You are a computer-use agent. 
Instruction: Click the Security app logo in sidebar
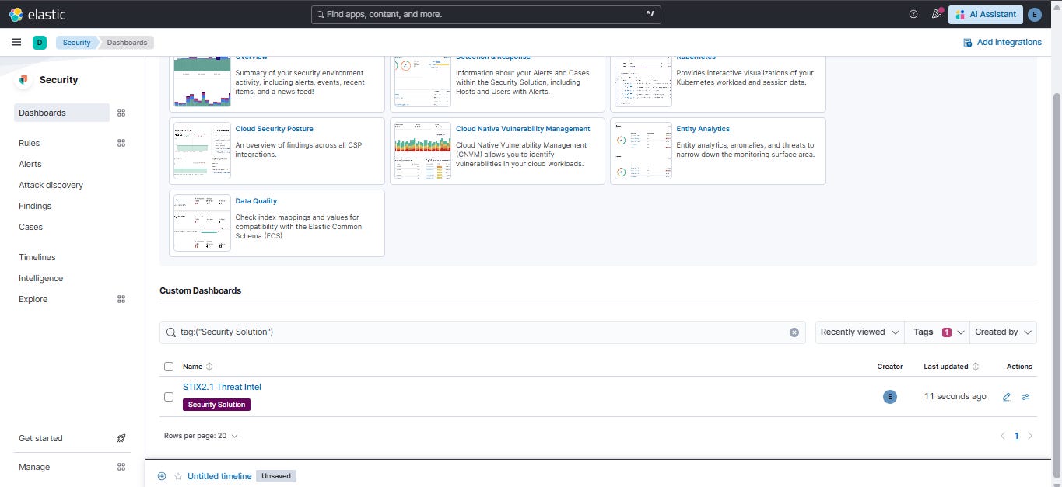tap(23, 80)
